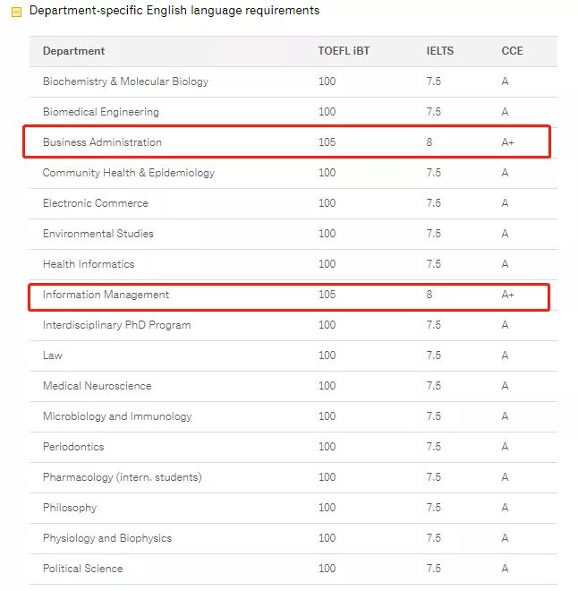Click the yellow minus icon beside section title
578x591 pixels.
(16, 12)
